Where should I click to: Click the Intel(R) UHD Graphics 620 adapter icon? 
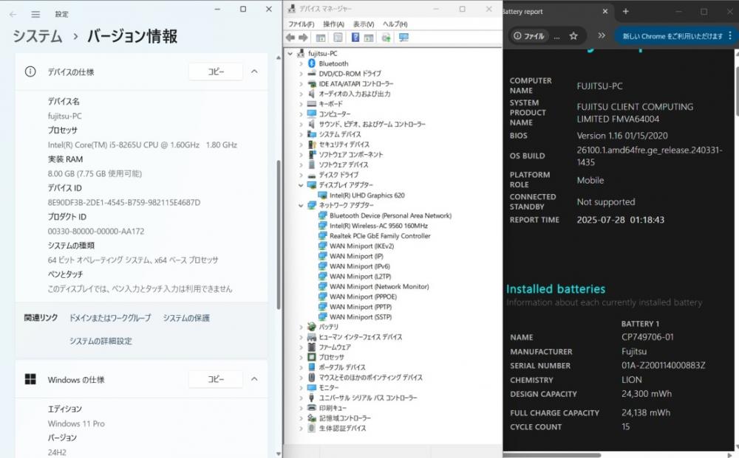pos(322,195)
